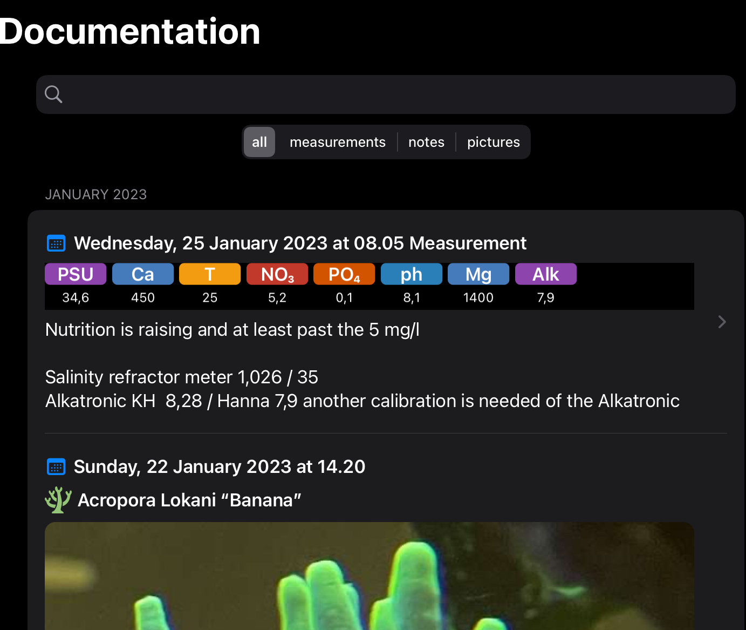This screenshot has height=630, width=746.
Task: Tap the orange T temperature badge
Action: pos(210,274)
